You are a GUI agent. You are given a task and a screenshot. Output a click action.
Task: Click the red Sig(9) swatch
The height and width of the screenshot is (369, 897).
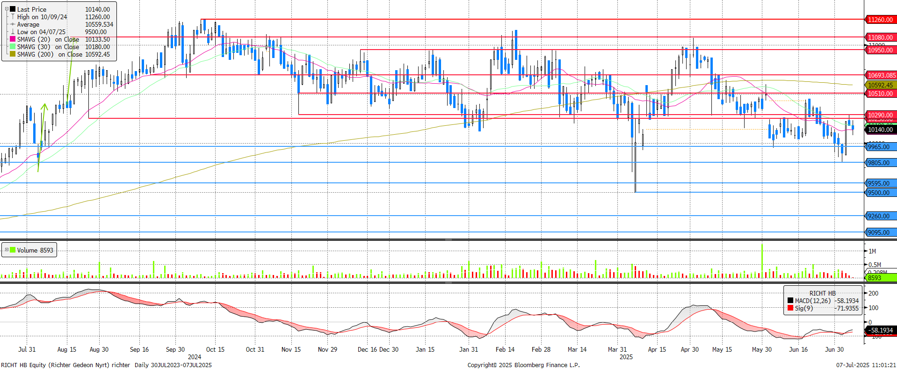pos(790,308)
